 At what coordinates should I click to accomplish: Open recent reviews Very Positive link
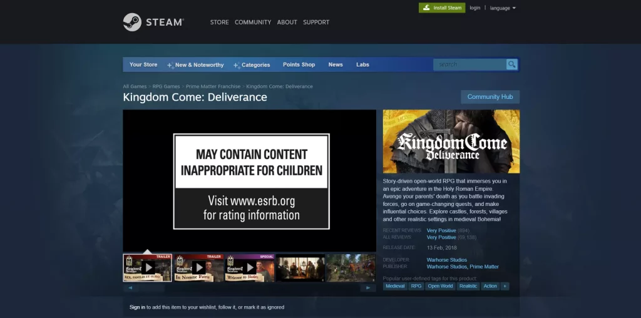[441, 230]
